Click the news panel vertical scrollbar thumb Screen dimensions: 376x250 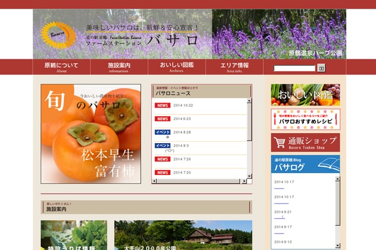pyautogui.click(x=249, y=122)
